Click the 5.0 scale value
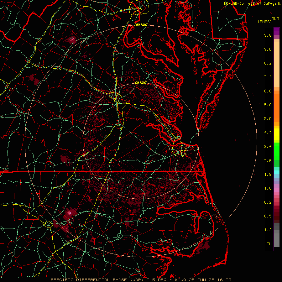The width and height of the screenshot is (282, 282). (268, 119)
